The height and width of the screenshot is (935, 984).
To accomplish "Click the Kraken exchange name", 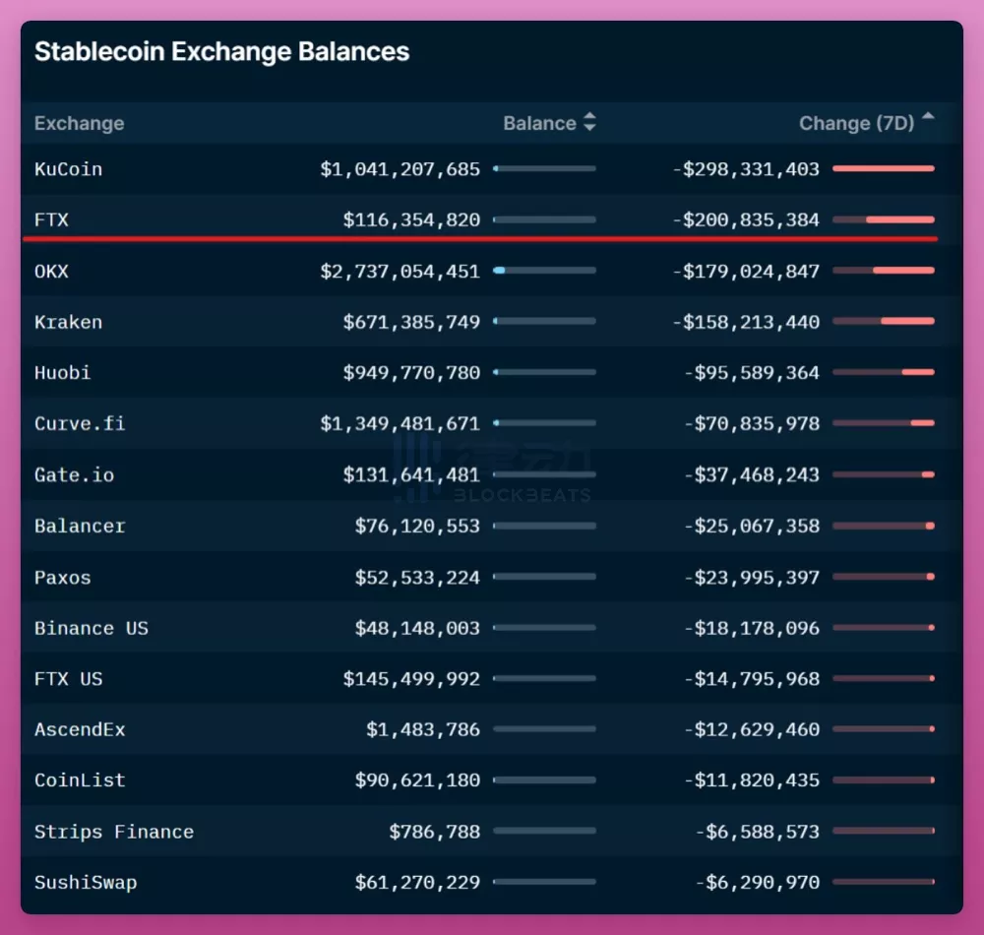I will pyautogui.click(x=69, y=322).
